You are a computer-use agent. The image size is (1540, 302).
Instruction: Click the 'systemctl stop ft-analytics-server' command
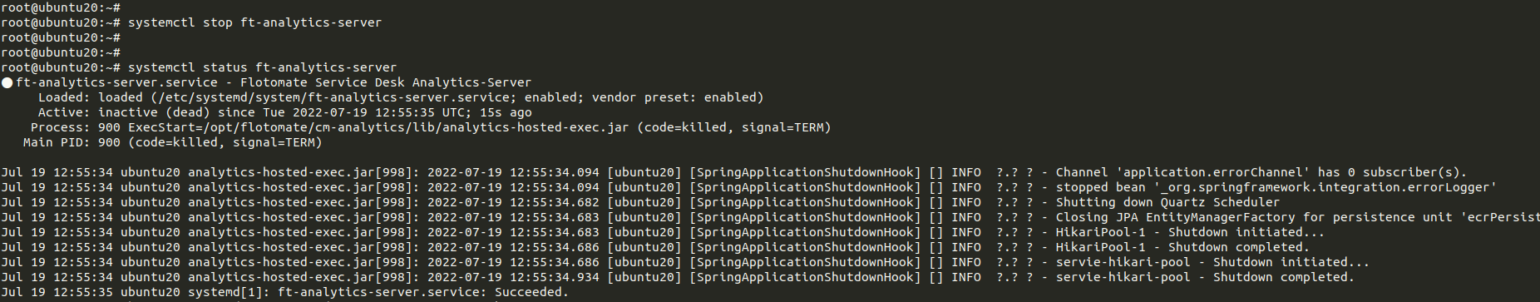tap(254, 22)
